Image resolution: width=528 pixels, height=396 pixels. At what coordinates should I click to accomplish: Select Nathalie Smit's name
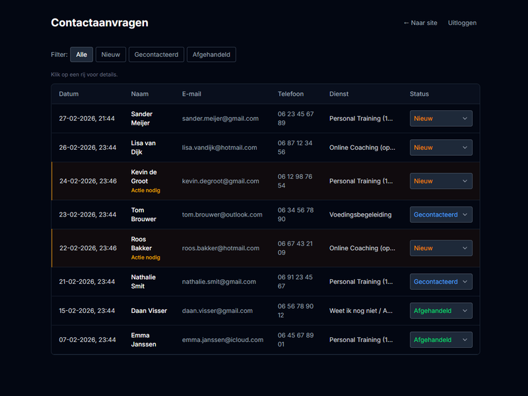point(143,282)
